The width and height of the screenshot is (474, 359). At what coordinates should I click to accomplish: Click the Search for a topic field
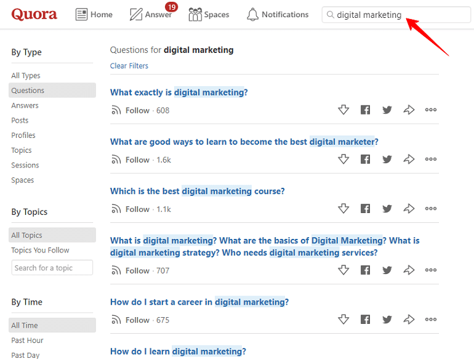pos(52,268)
